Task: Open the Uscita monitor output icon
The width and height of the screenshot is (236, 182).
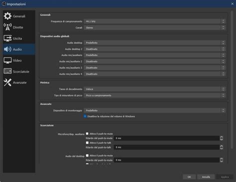Action: click(x=7, y=38)
